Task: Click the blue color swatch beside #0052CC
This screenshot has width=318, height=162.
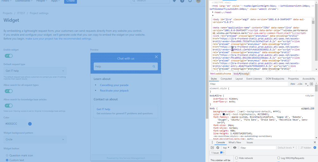Action: [x=30, y=124]
